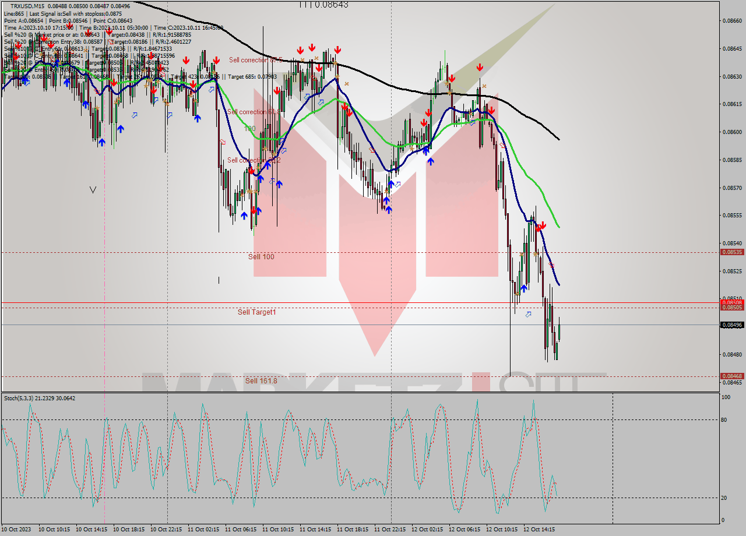
Task: Click the '12 Oct 02:15' time label
Action: pyautogui.click(x=427, y=530)
